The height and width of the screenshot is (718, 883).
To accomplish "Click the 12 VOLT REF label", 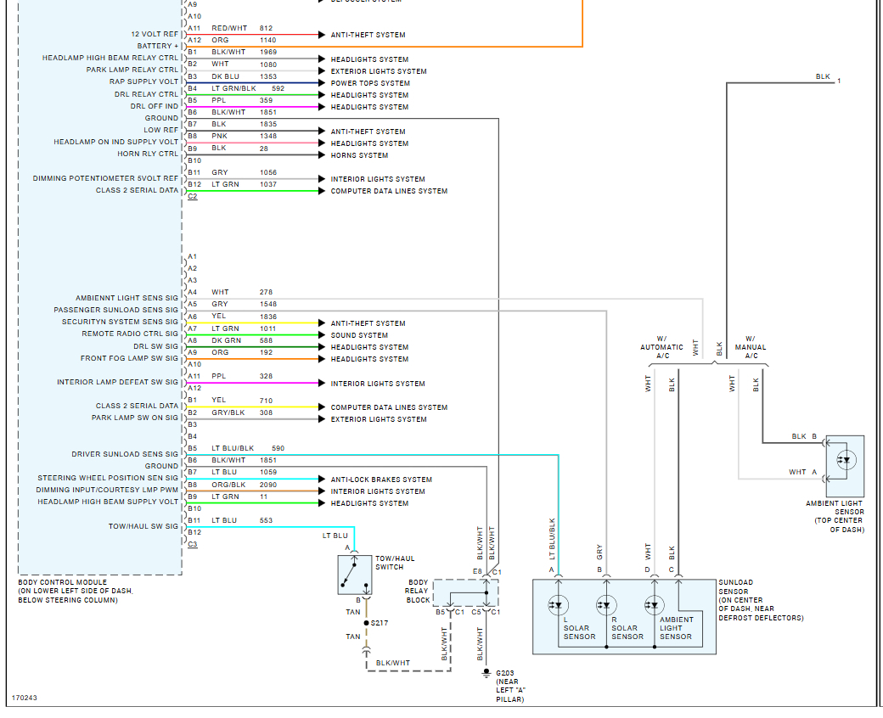I will 155,34.
